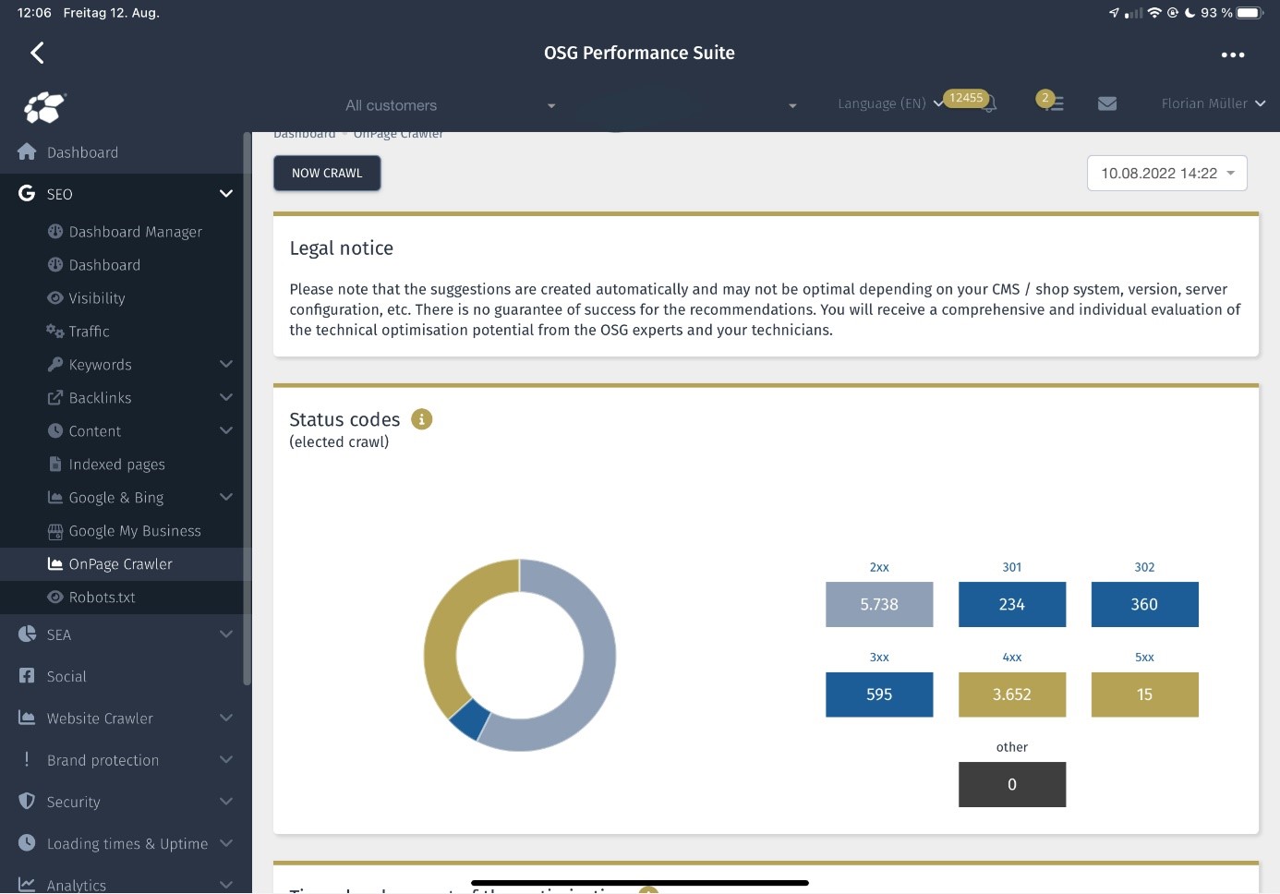Open the All customers dropdown

[450, 105]
